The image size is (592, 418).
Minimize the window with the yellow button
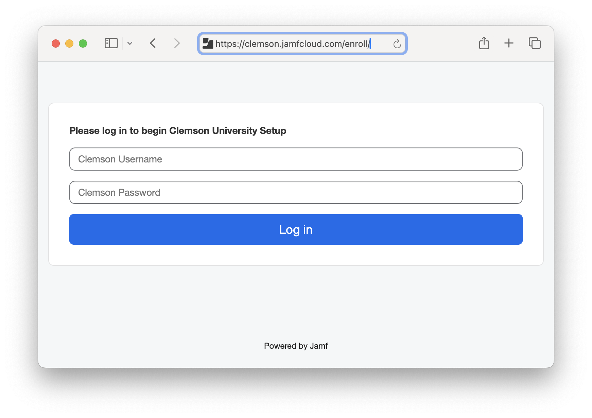tap(69, 43)
